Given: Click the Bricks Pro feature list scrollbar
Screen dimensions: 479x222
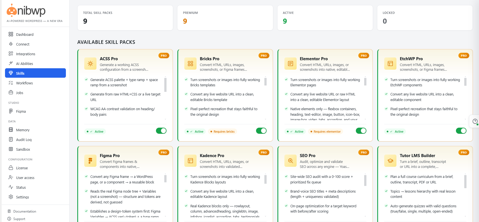Looking at the screenshot, I should [265, 82].
